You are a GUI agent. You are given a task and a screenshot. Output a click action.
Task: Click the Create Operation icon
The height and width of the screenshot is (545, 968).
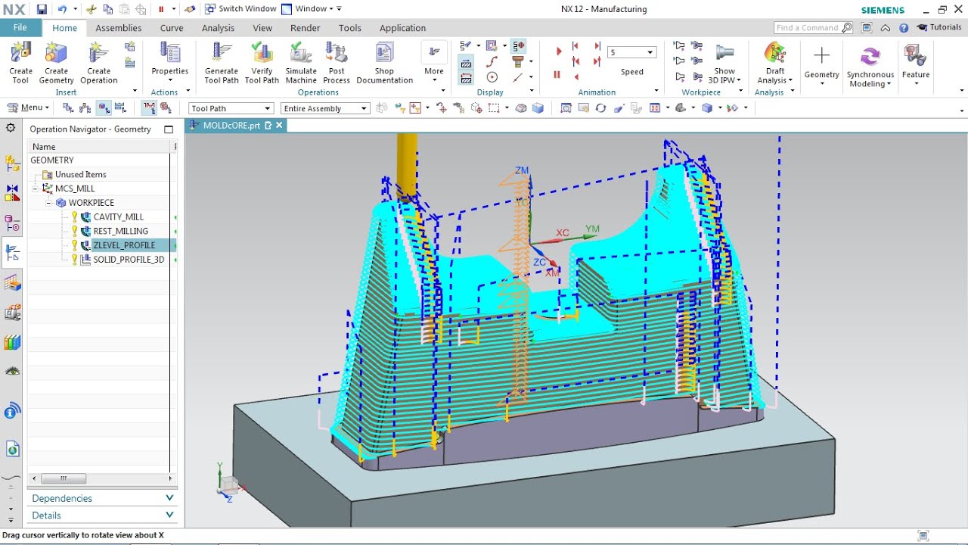(98, 53)
